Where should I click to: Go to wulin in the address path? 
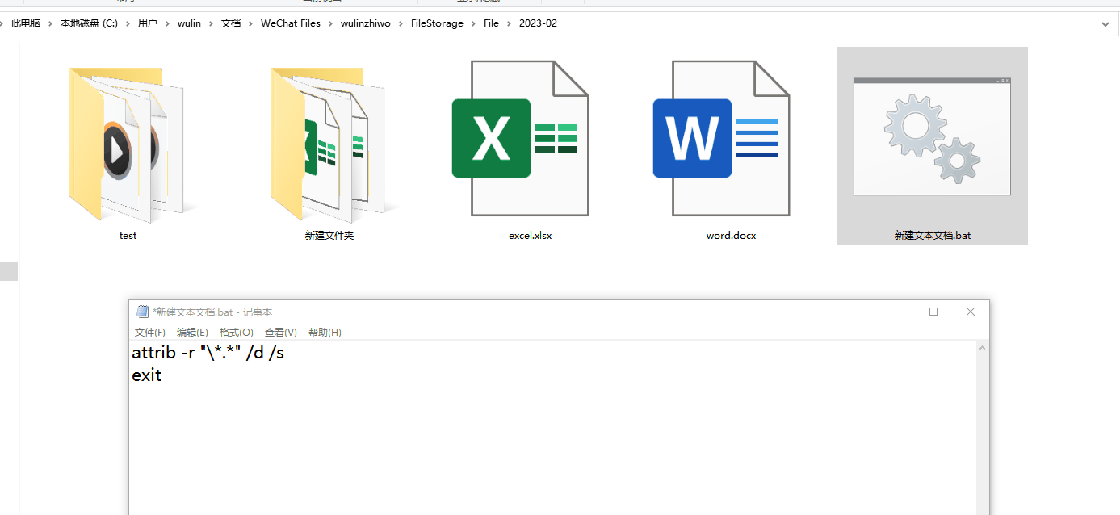click(189, 23)
